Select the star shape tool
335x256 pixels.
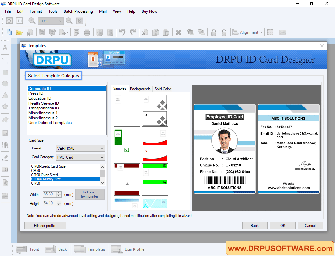[x=5, y=106]
